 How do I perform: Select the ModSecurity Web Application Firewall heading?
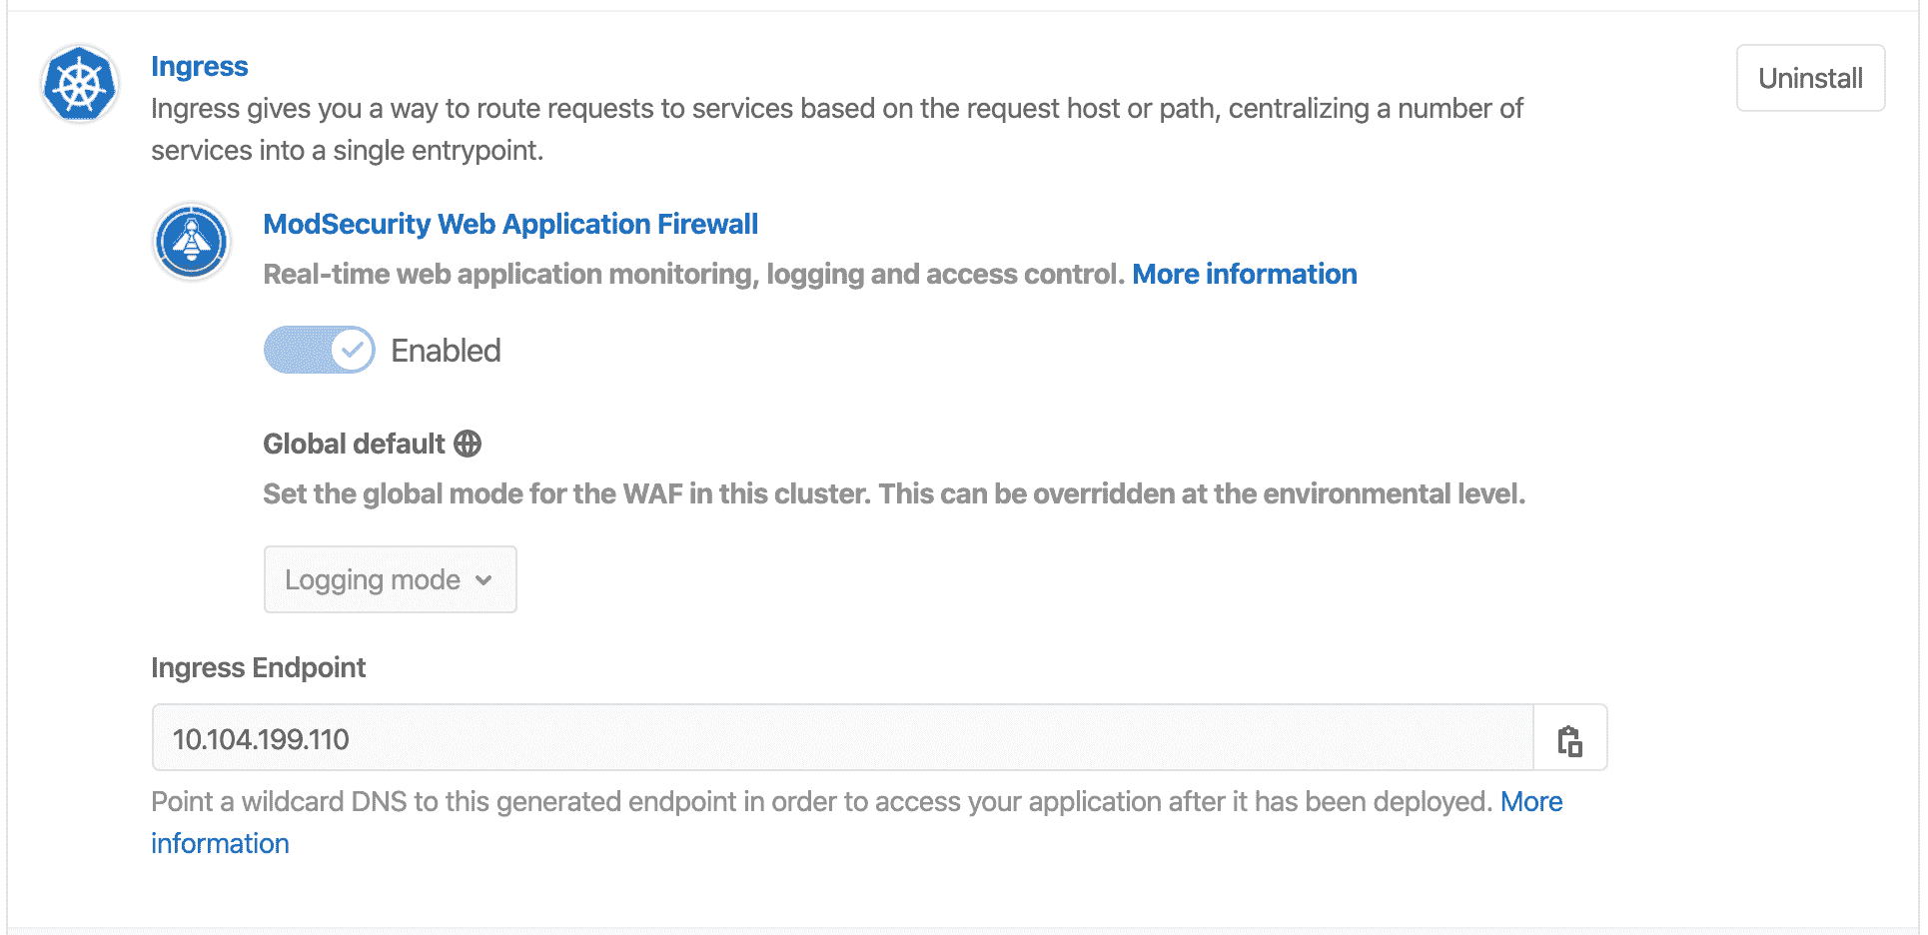(x=509, y=224)
